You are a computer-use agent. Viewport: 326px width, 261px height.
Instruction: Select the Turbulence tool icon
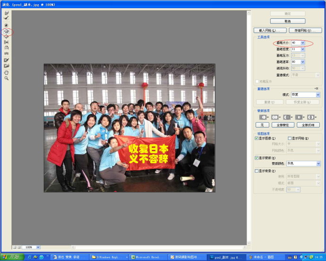coord(7,53)
